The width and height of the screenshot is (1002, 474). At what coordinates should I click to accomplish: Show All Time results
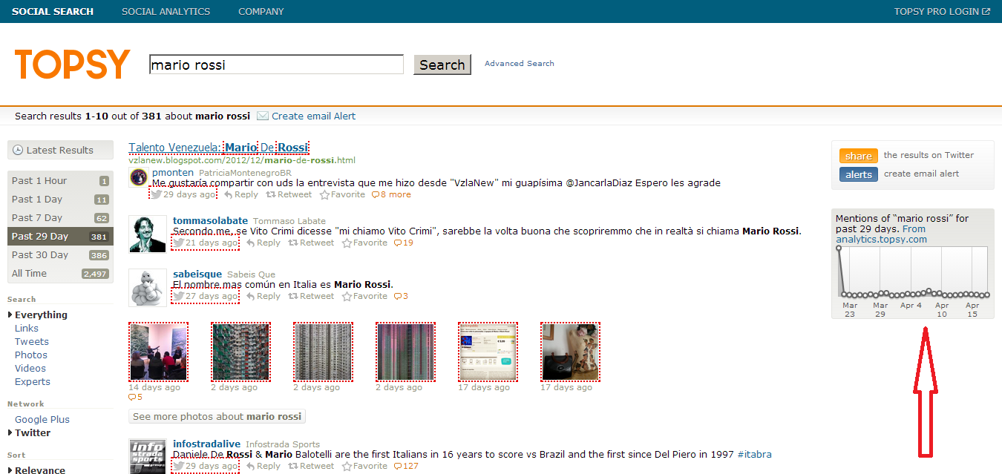[60, 273]
